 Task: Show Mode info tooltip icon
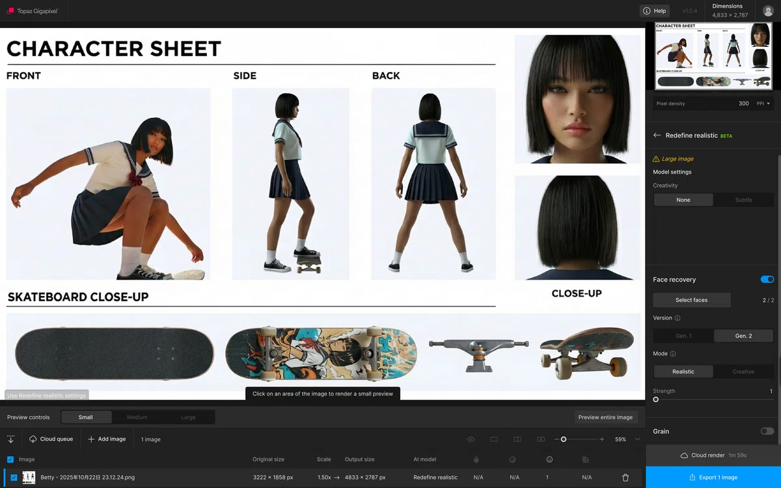click(x=673, y=354)
